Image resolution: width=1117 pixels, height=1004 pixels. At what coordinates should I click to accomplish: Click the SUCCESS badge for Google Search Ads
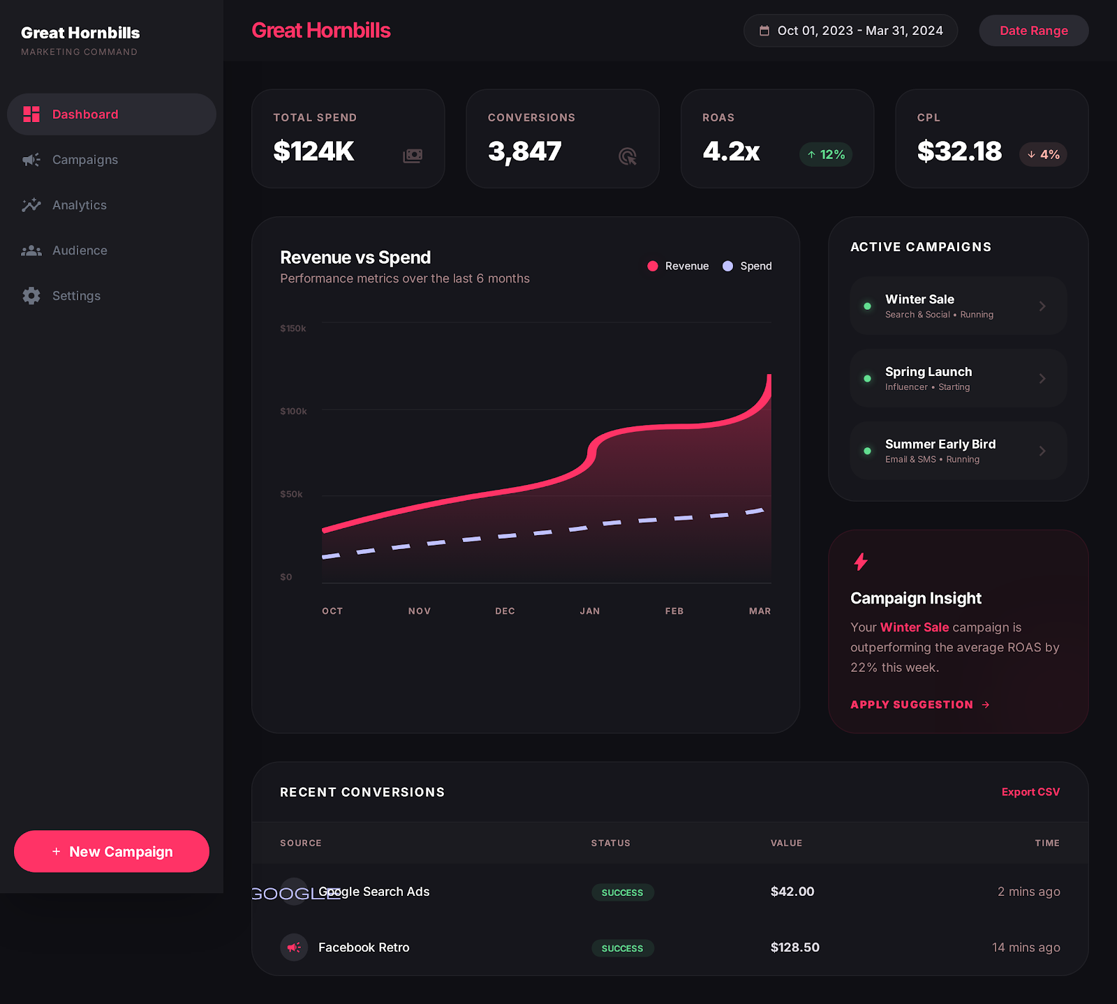tap(623, 892)
